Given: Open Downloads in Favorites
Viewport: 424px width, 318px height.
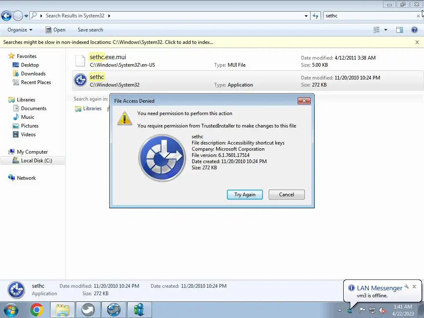Looking at the screenshot, I should 33,74.
